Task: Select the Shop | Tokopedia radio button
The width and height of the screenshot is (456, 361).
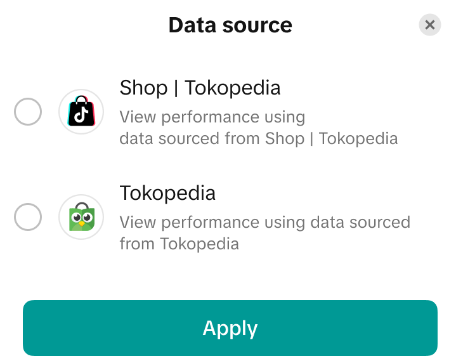Action: [x=28, y=112]
